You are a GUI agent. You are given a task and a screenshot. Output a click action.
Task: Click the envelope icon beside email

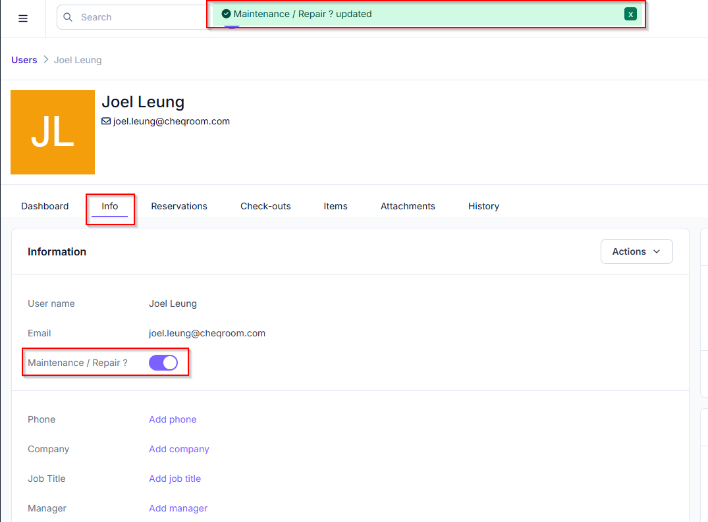(106, 121)
